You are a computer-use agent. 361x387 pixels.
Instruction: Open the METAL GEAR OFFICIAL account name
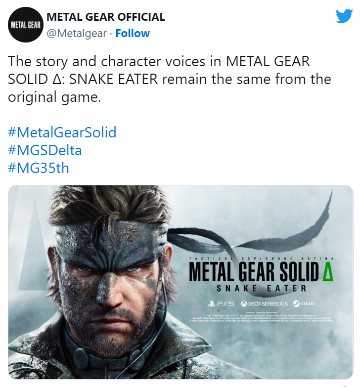click(105, 17)
